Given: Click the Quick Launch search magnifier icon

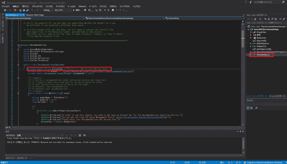Looking at the screenshot, I should coord(284,2).
